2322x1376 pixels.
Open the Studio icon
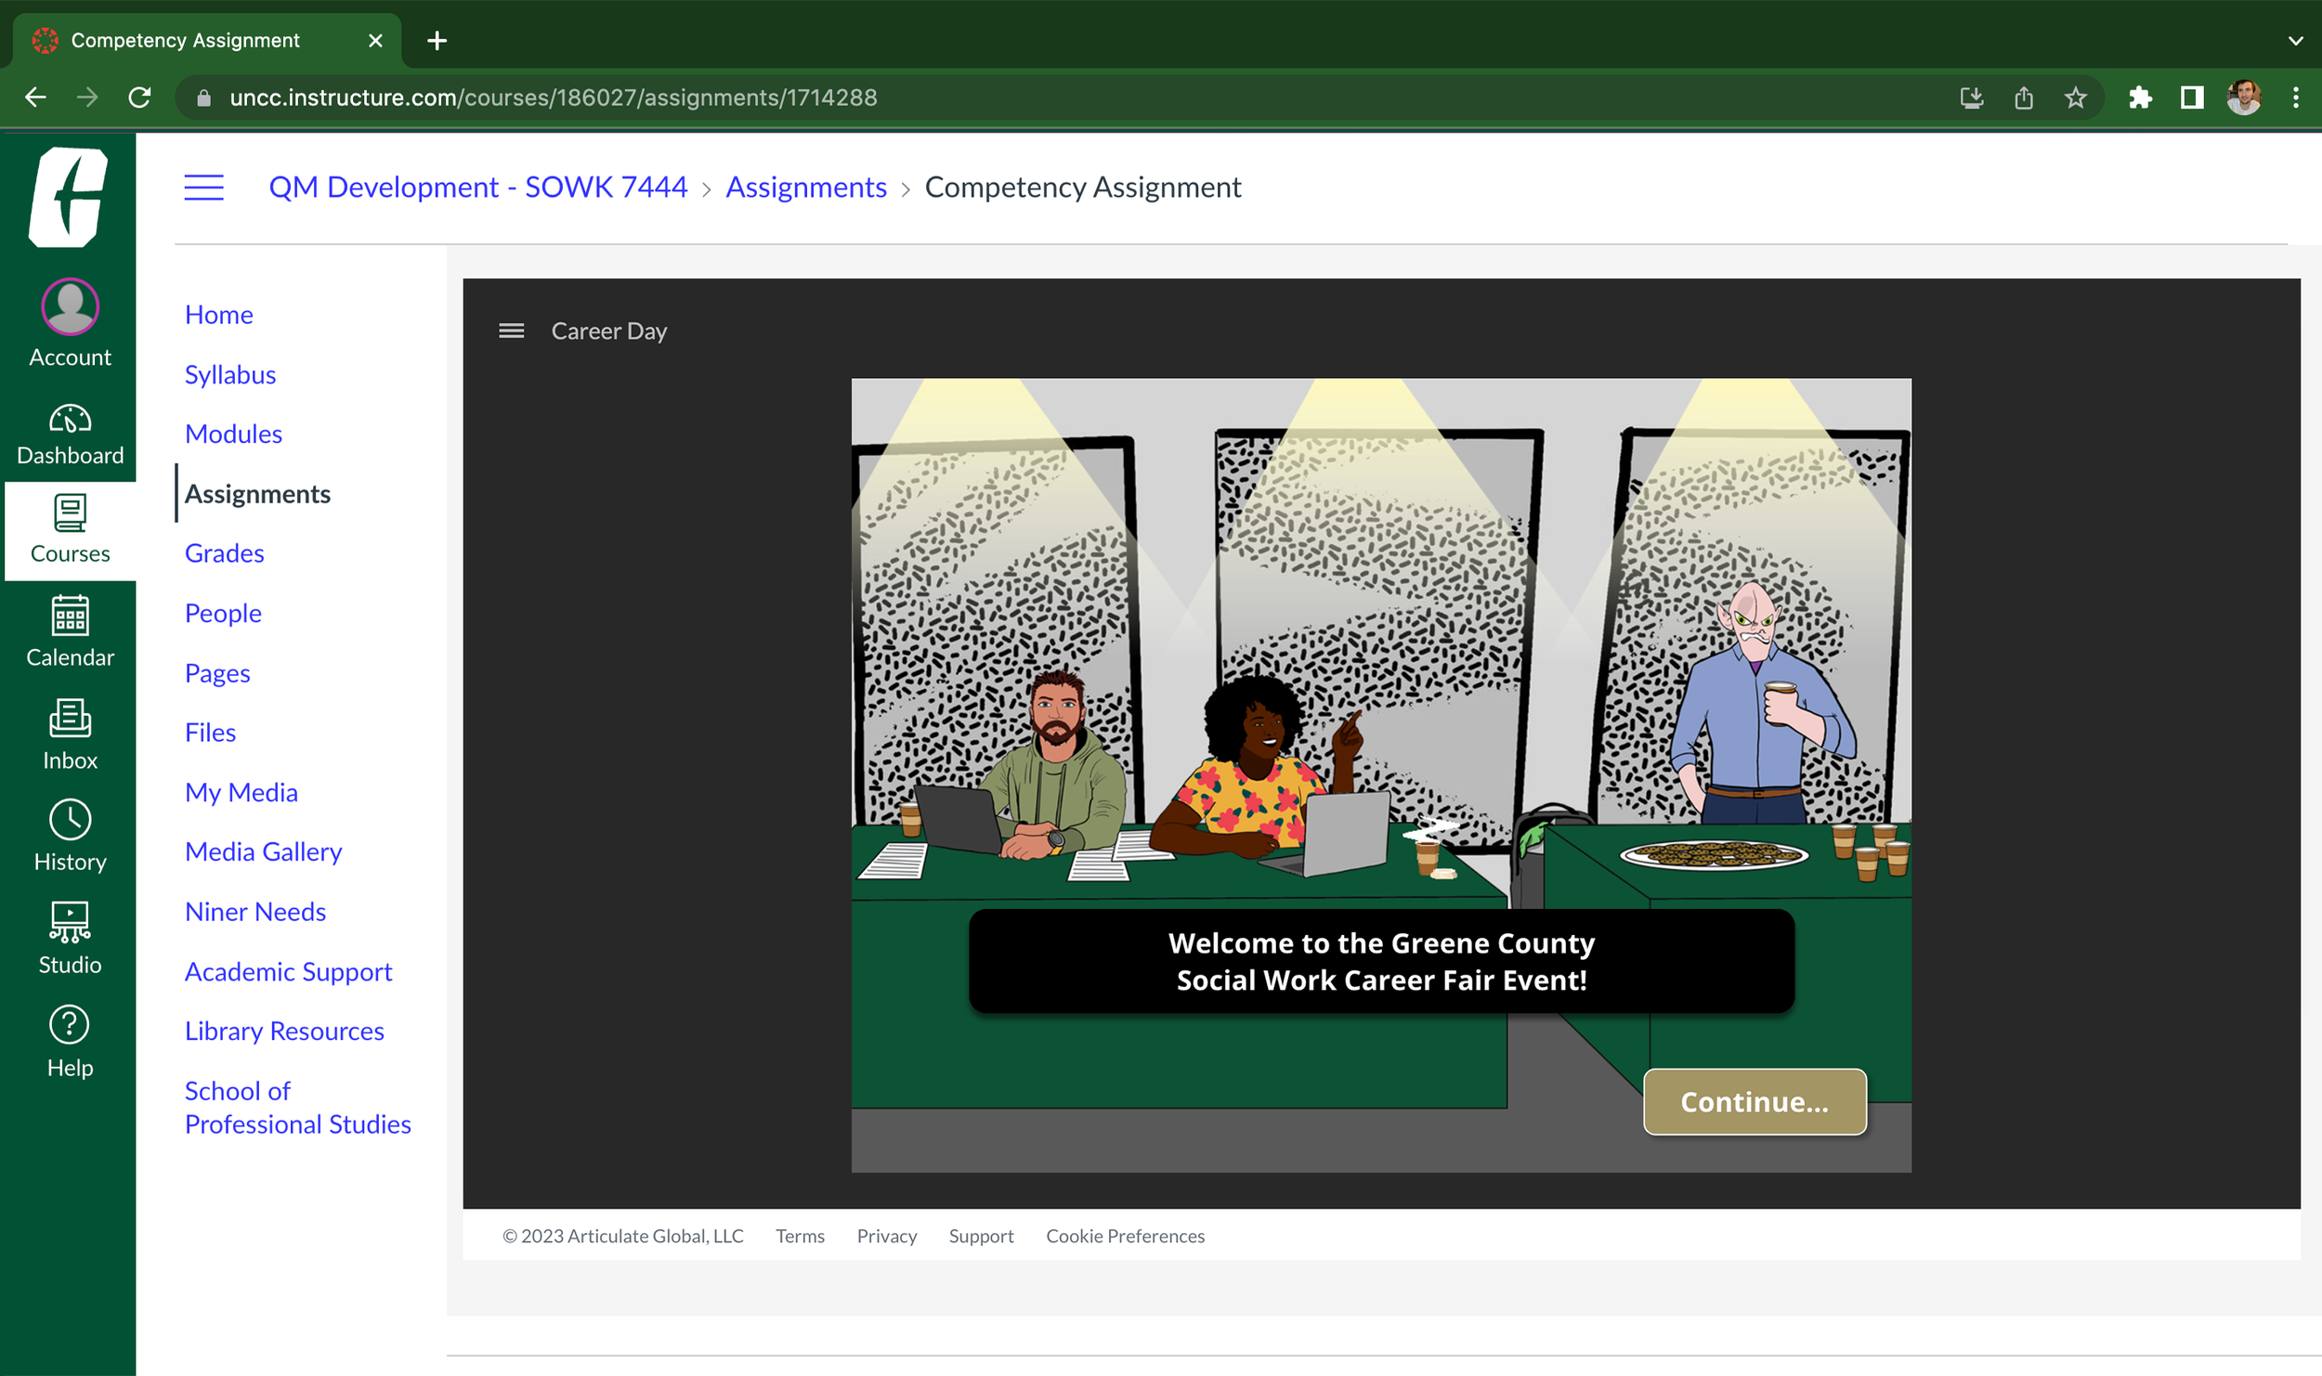[x=70, y=938]
